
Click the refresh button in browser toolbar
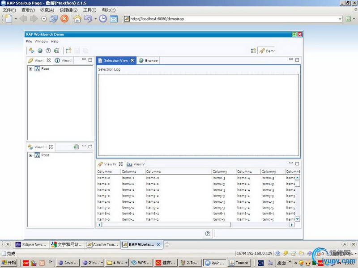point(54,19)
